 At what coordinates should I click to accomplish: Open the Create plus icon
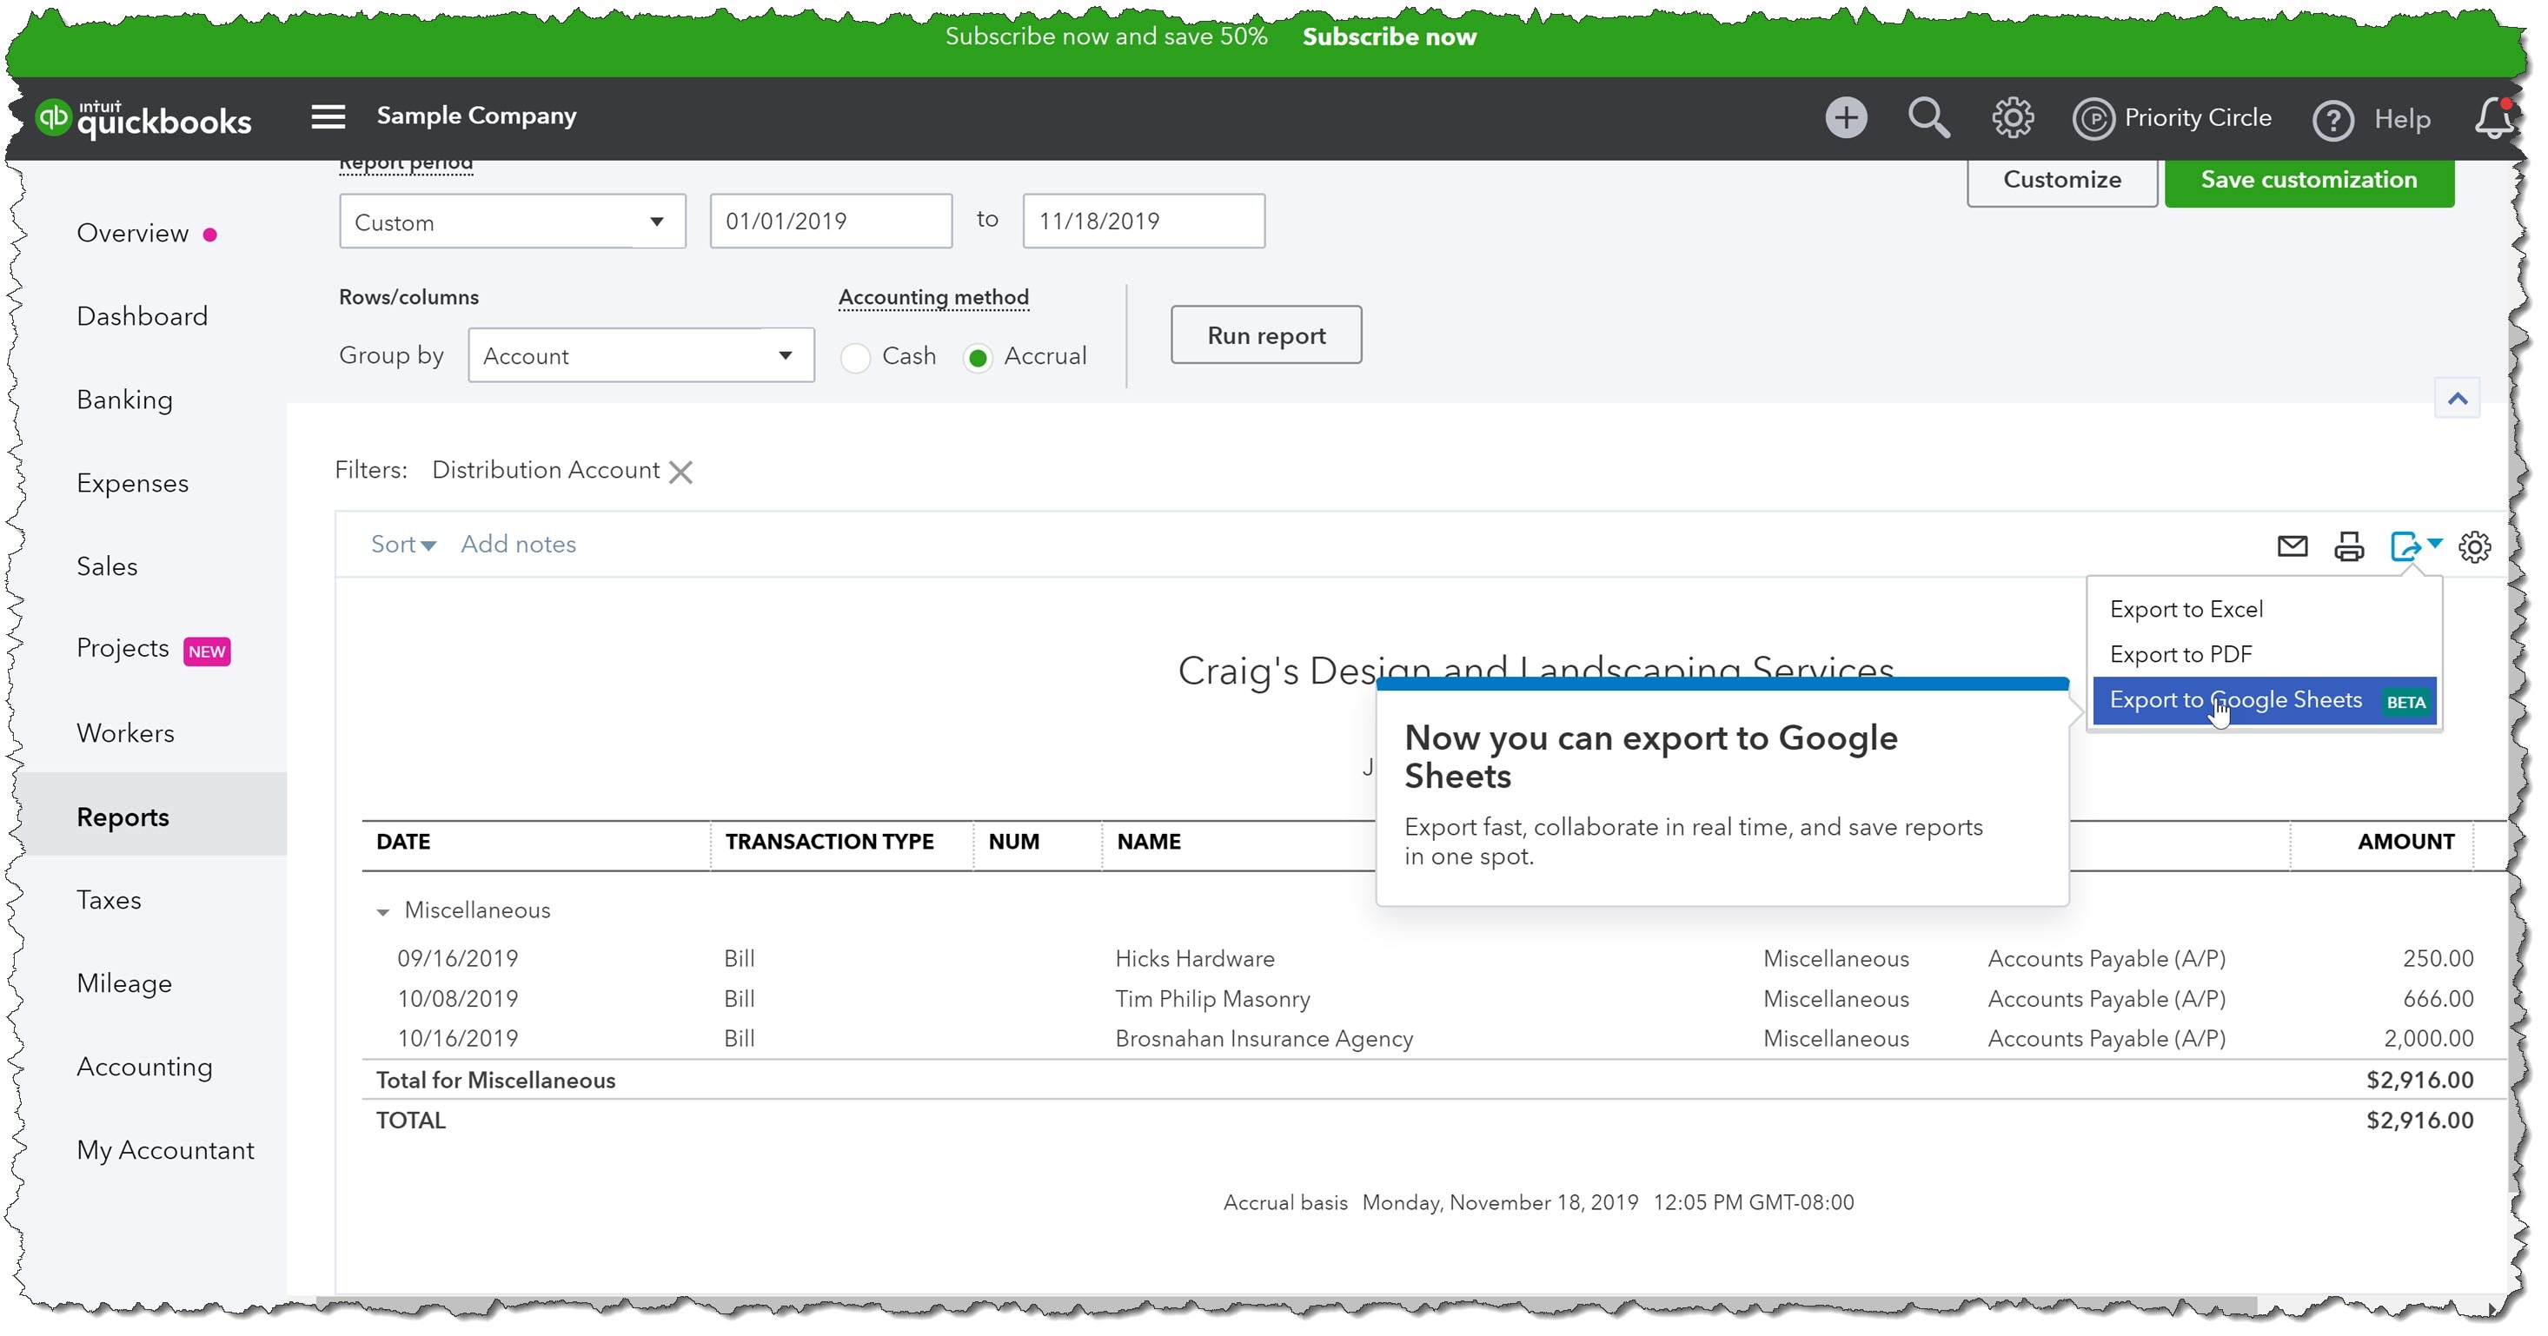[x=1846, y=117]
